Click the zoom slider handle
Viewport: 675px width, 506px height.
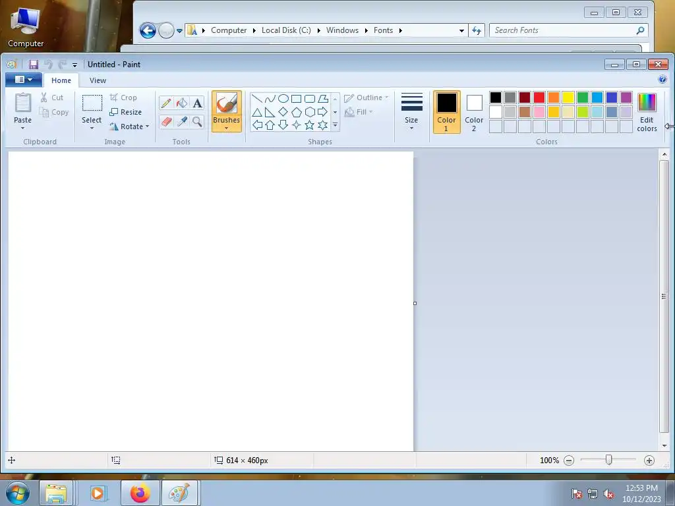click(608, 460)
